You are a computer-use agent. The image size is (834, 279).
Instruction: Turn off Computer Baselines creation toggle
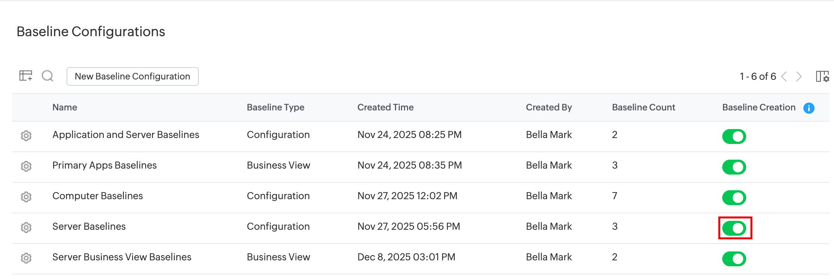(x=734, y=198)
